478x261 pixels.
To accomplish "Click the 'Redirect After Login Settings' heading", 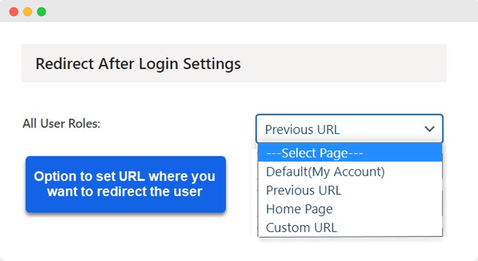I will [138, 64].
